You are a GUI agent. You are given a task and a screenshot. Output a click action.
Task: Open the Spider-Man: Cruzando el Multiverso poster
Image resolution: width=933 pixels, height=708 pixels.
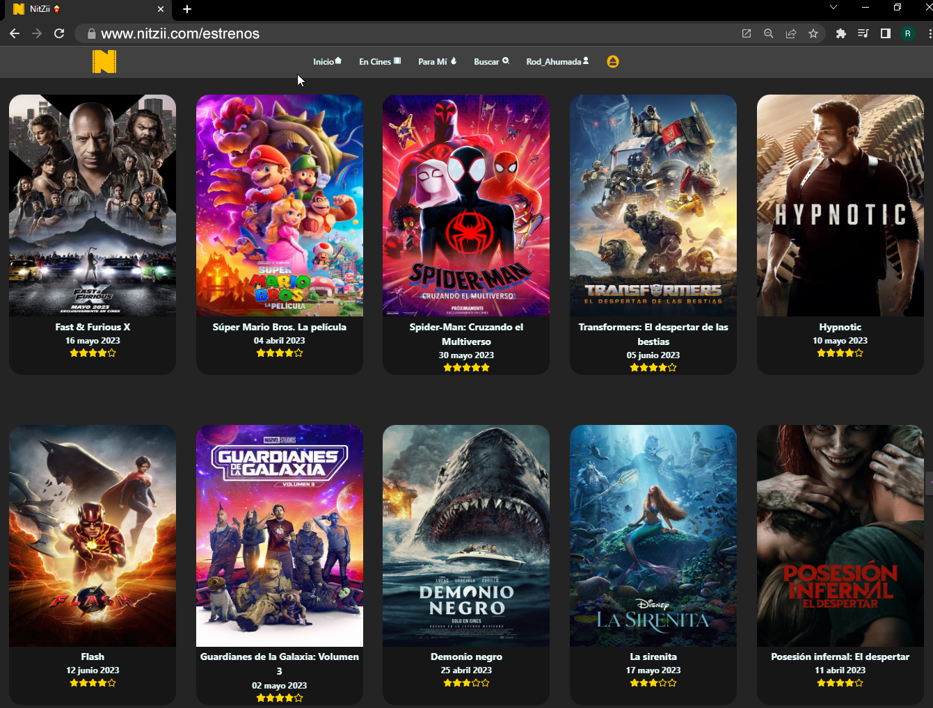(466, 206)
